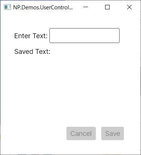Click the empty area right of Saved Text
The image size is (141, 155).
pyautogui.click(x=85, y=51)
